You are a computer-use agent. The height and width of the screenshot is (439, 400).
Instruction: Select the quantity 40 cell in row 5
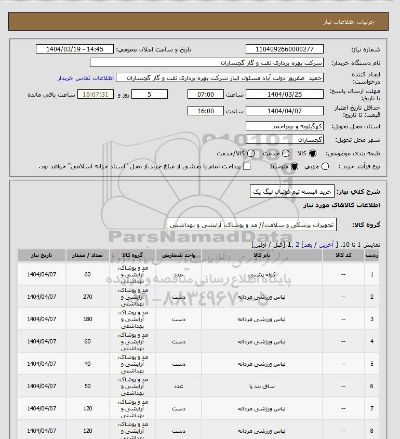click(x=88, y=364)
